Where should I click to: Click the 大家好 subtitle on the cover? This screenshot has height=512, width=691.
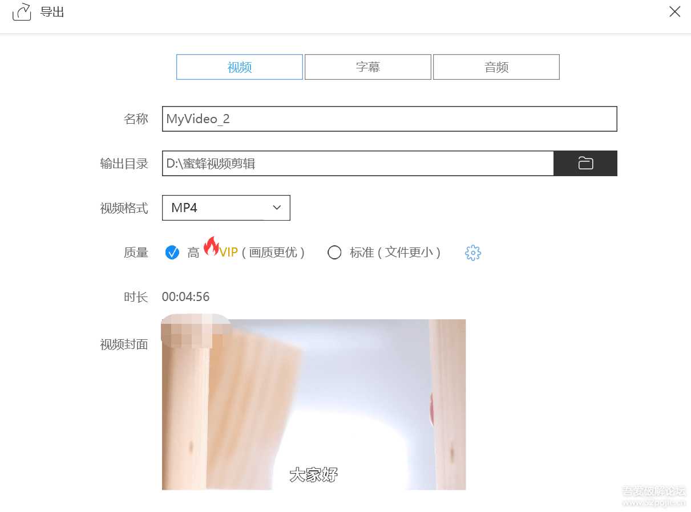tap(313, 474)
